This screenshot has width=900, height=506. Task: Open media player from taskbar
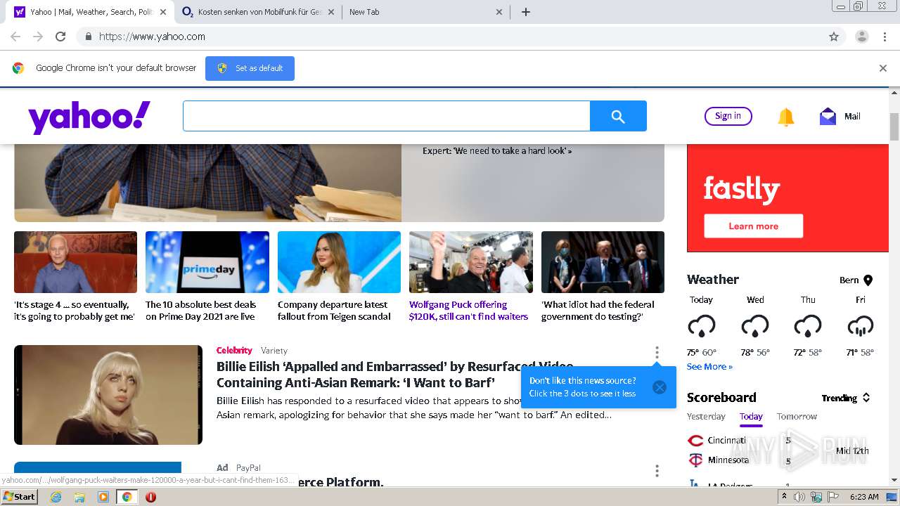point(103,497)
